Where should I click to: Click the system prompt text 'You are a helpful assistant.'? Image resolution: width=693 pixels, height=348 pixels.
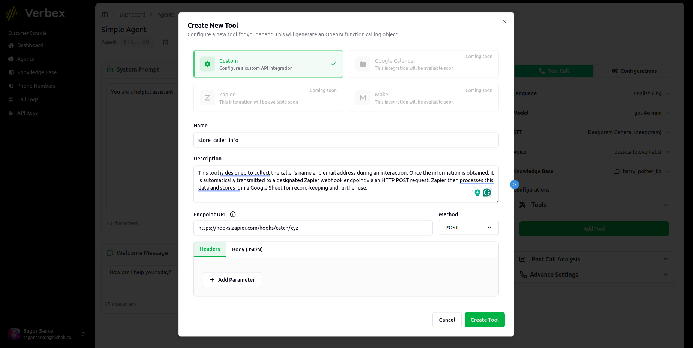point(143,92)
